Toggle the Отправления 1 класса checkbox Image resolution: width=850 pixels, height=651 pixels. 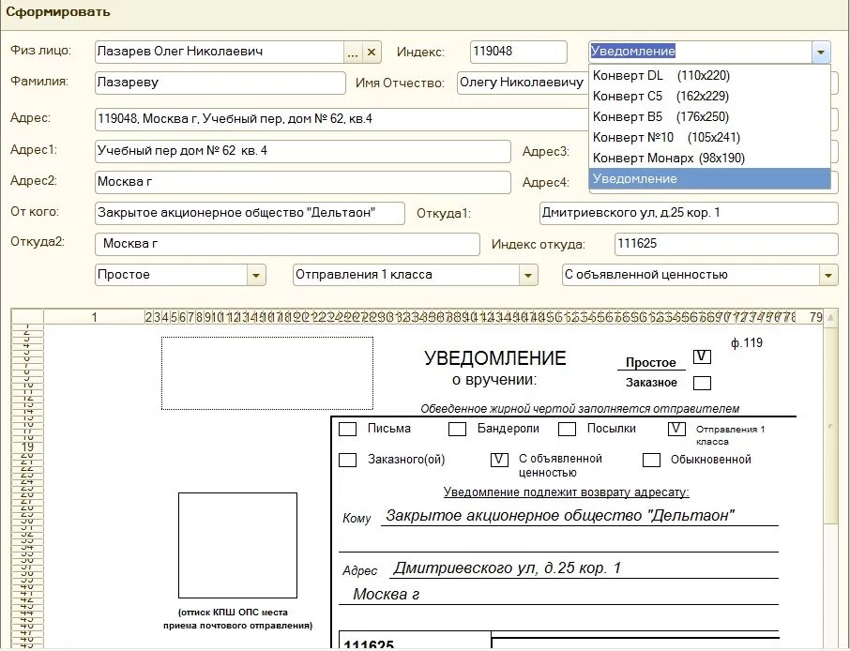coord(677,430)
